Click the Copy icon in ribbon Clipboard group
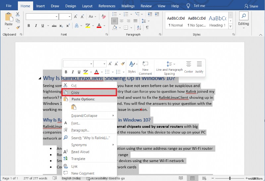 18,21
